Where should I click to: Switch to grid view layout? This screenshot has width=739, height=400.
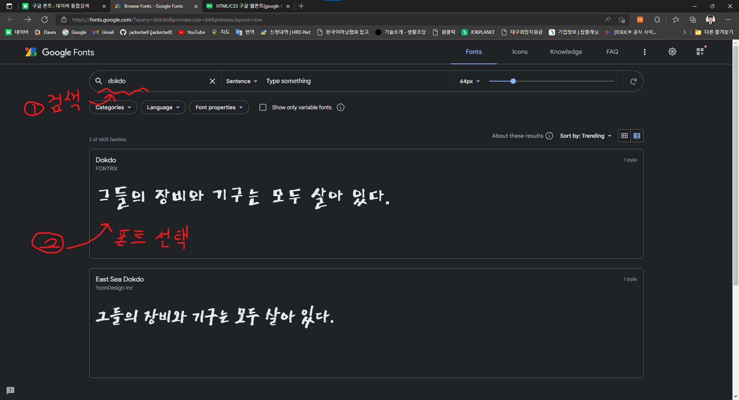point(624,136)
